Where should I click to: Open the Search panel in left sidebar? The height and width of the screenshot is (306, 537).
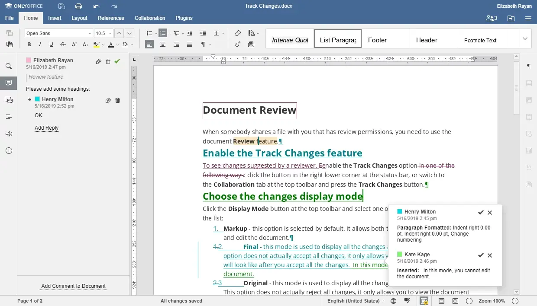point(9,66)
